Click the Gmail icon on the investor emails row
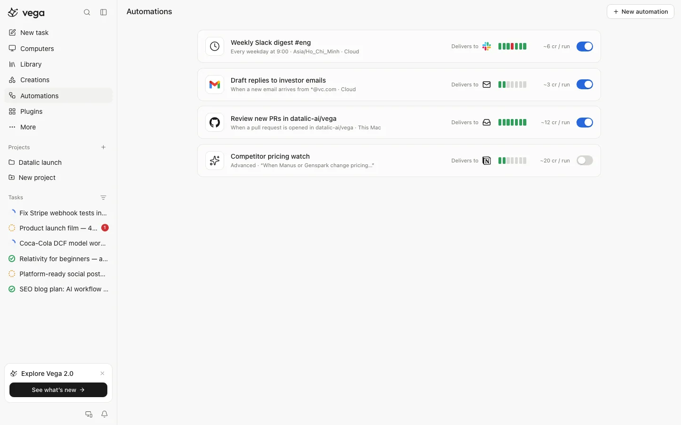The height and width of the screenshot is (425, 681). 215,85
